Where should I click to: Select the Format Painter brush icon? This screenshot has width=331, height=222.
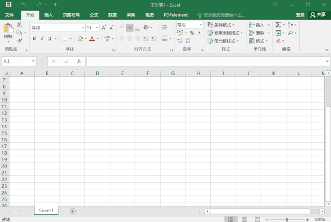point(19,40)
